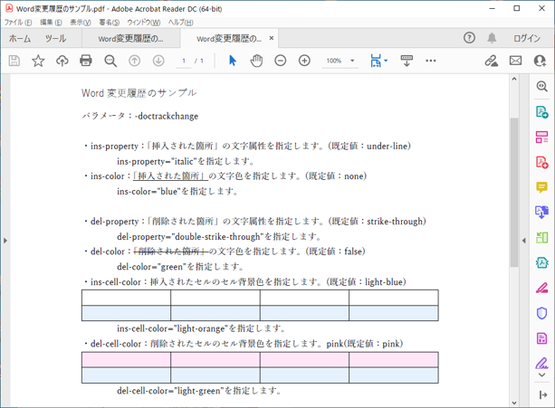This screenshot has height=408, width=555.
Task: Expand more sidebar tools chevron
Action: tap(542, 375)
